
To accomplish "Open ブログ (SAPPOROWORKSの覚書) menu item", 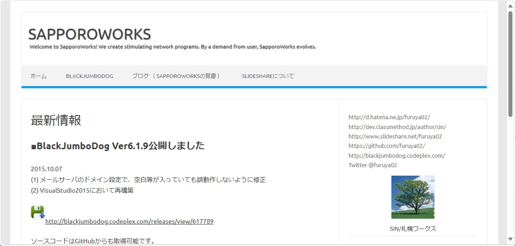I will [x=176, y=76].
